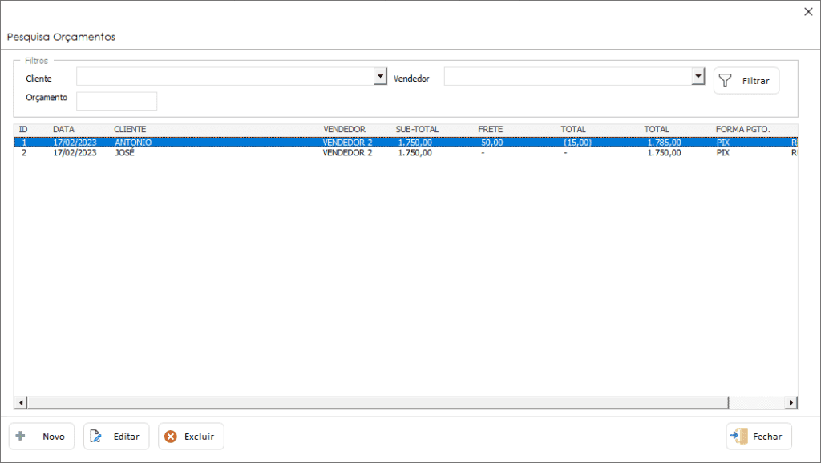The height and width of the screenshot is (463, 821).
Task: Close the Pesquisa Orçamentos dialog
Action: (807, 12)
